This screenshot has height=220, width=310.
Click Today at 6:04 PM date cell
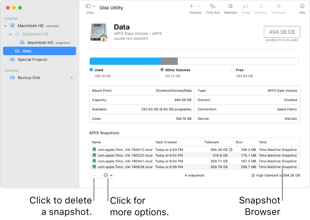[169, 161]
